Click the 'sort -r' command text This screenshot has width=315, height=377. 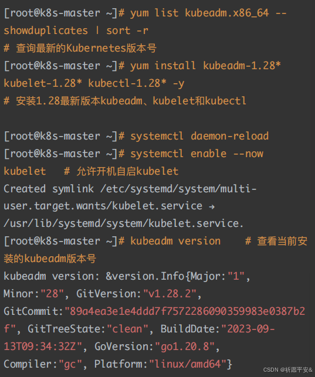[x=127, y=30]
